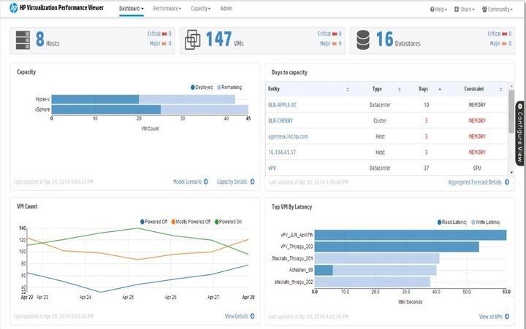Viewport: 526px width, 329px height.
Task: Click Critical indicator in VMs card
Action: tap(329, 34)
